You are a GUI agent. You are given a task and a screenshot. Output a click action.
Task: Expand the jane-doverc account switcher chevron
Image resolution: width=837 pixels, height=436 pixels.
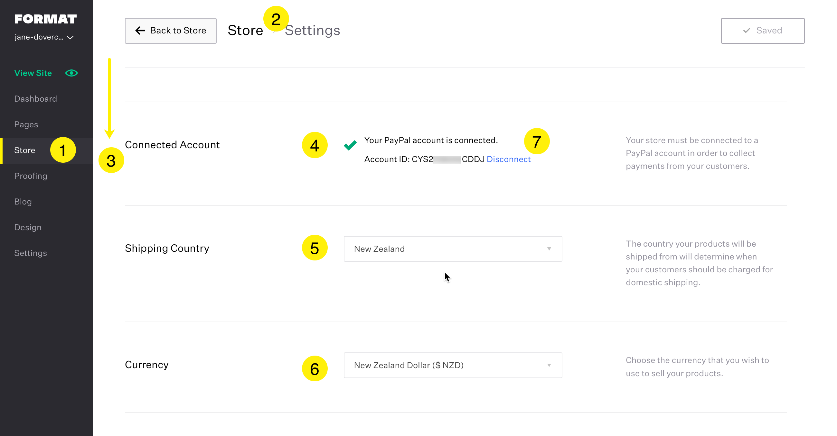coord(70,38)
